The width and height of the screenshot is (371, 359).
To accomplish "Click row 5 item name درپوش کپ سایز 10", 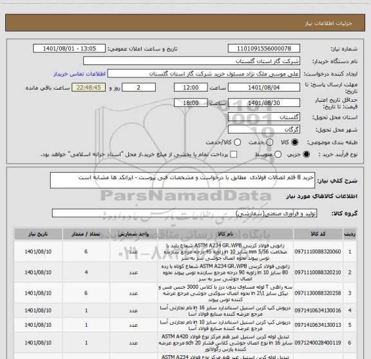I will pos(225,325).
